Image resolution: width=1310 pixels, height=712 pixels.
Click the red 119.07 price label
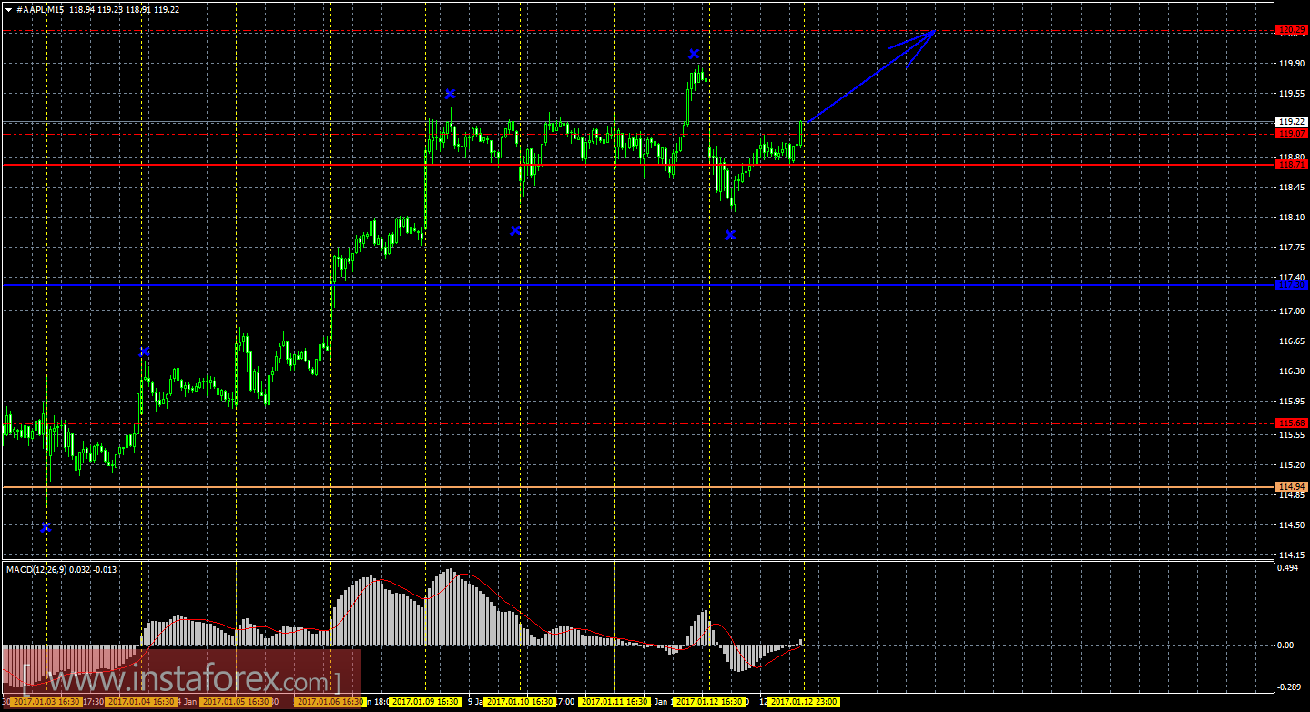(x=1292, y=133)
